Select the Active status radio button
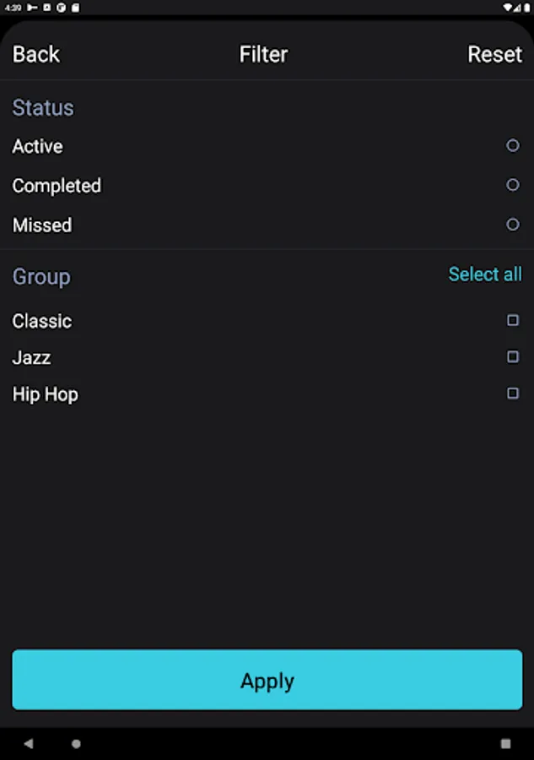This screenshot has height=760, width=534. tap(513, 145)
